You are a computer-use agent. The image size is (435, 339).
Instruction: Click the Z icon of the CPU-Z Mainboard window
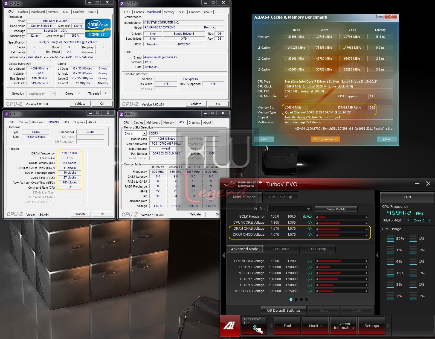coord(122,4)
